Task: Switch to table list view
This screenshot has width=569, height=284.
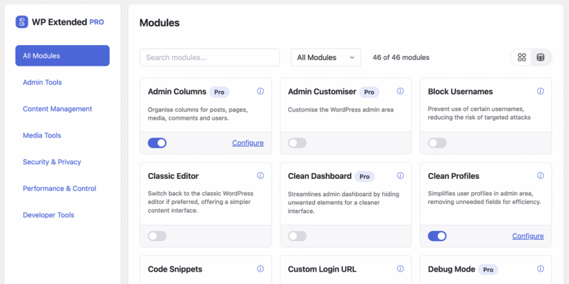Action: [541, 57]
